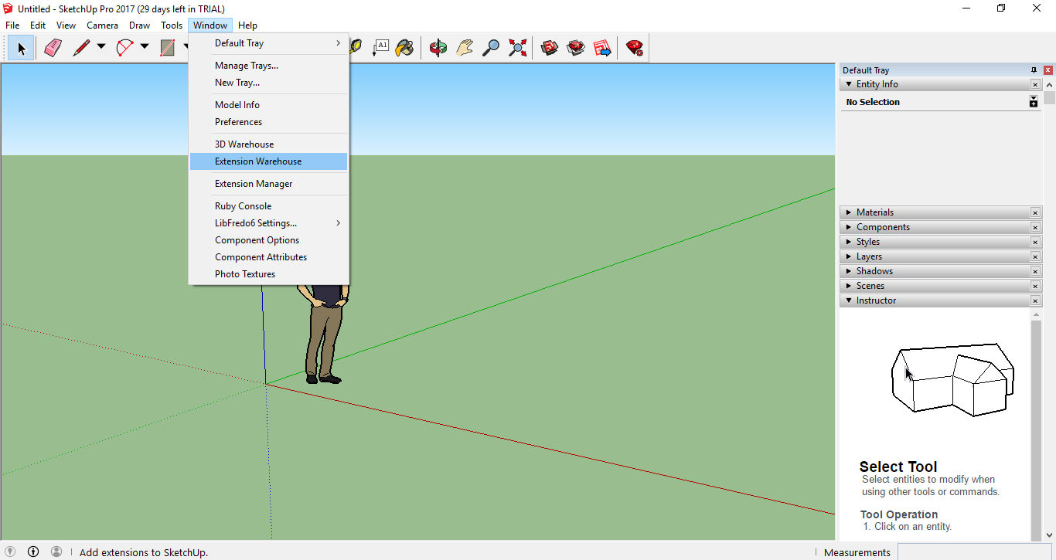Open the Camera menu
The width and height of the screenshot is (1056, 560).
[102, 25]
